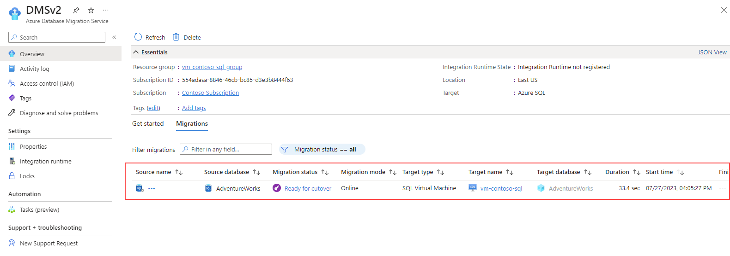Viewport: 730px width, 256px height.
Task: Click the Refresh button
Action: coord(150,37)
